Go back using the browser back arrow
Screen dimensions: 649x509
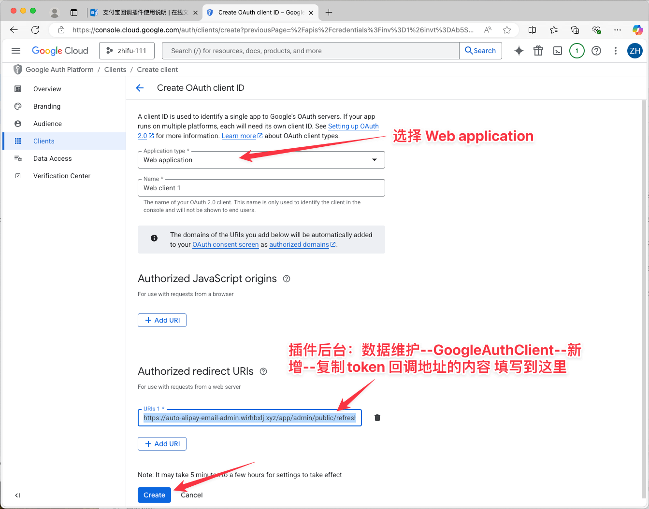[14, 30]
